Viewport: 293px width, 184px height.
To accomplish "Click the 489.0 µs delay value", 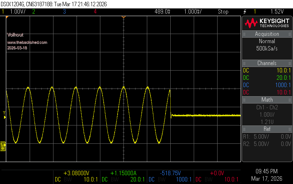I will 162,12.
